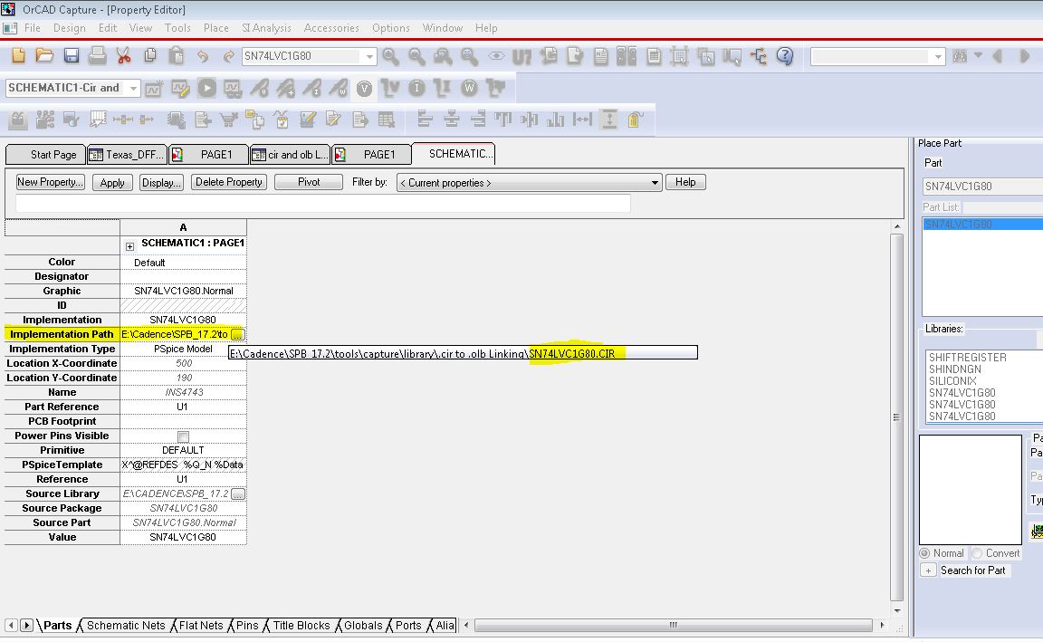This screenshot has height=642, width=1043.
Task: Redo the last action
Action: [228, 56]
